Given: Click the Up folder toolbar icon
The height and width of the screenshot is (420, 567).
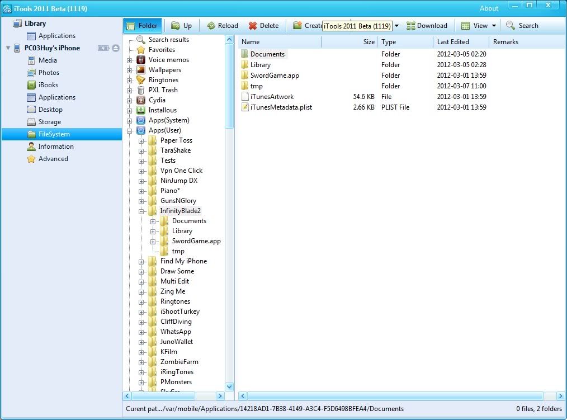Looking at the screenshot, I should click(x=176, y=26).
